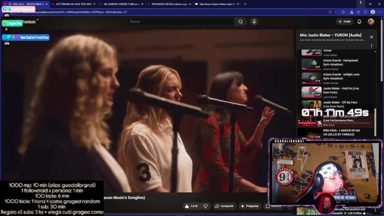Image resolution: width=384 pixels, height=216 pixels.
Task: Close the ASÍ TERMINA MI VIAJE tab
Action: (x=94, y=4)
